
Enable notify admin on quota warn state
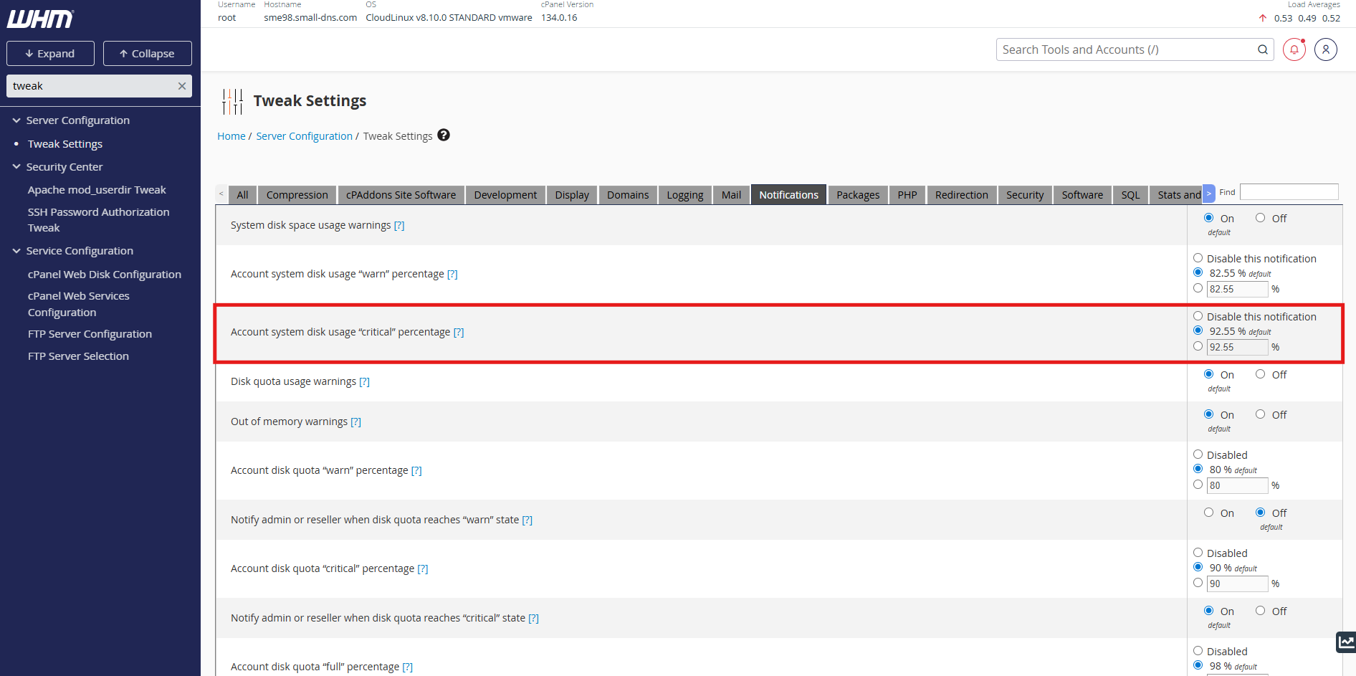[1208, 513]
